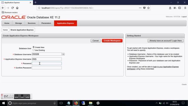
Task: Click the Cancel button
Action: pyautogui.click(x=95, y=41)
